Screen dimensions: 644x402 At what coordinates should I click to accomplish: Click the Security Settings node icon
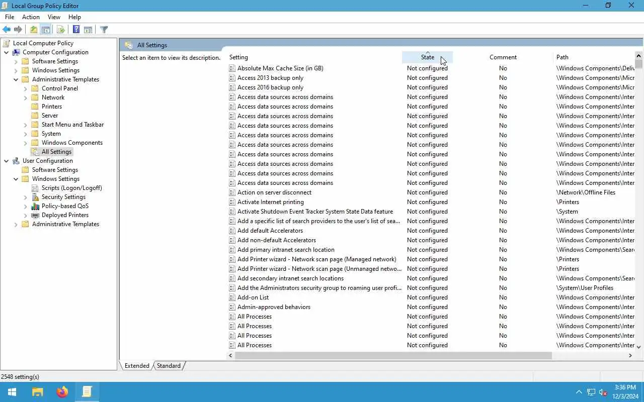click(x=35, y=197)
